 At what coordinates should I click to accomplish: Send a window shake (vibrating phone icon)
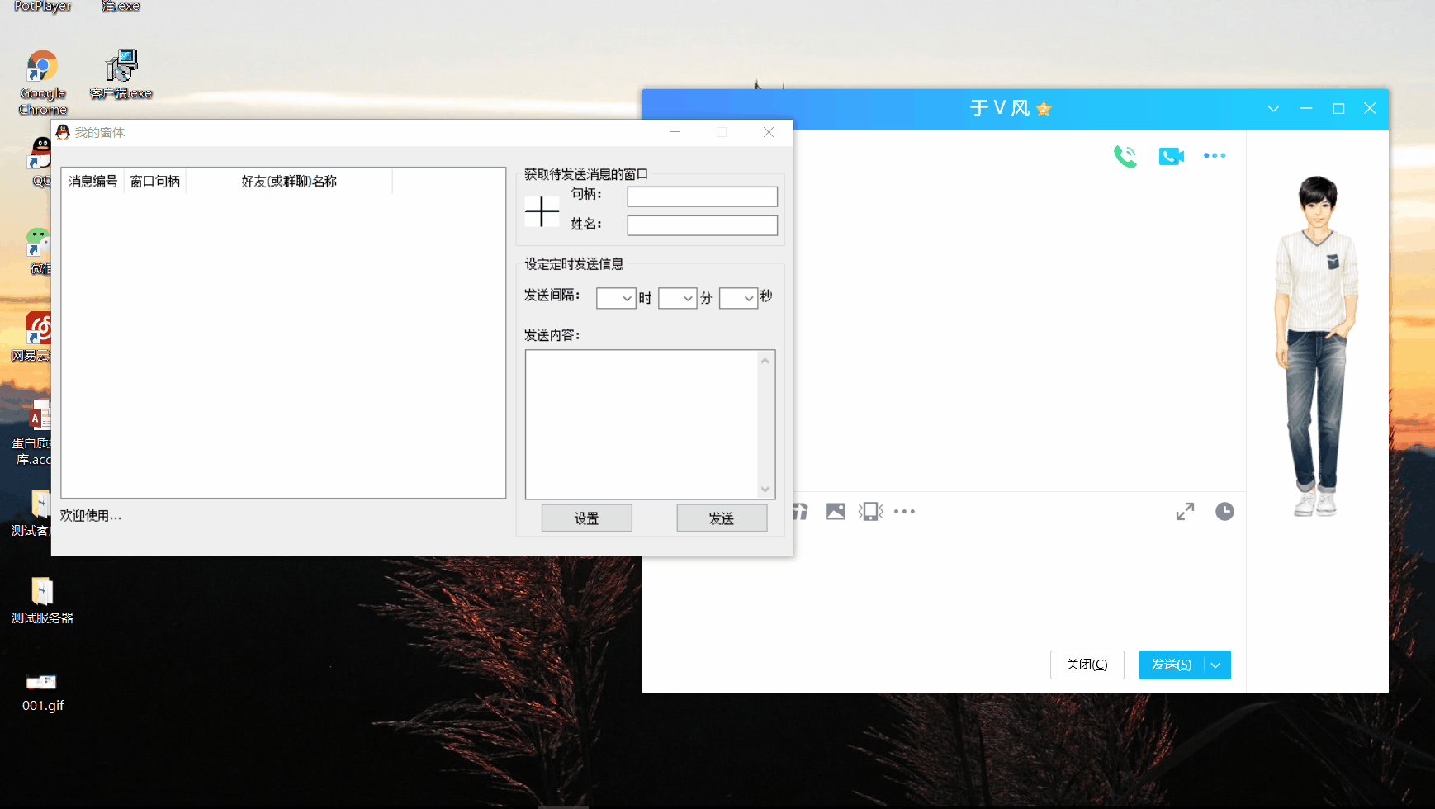[x=870, y=511]
